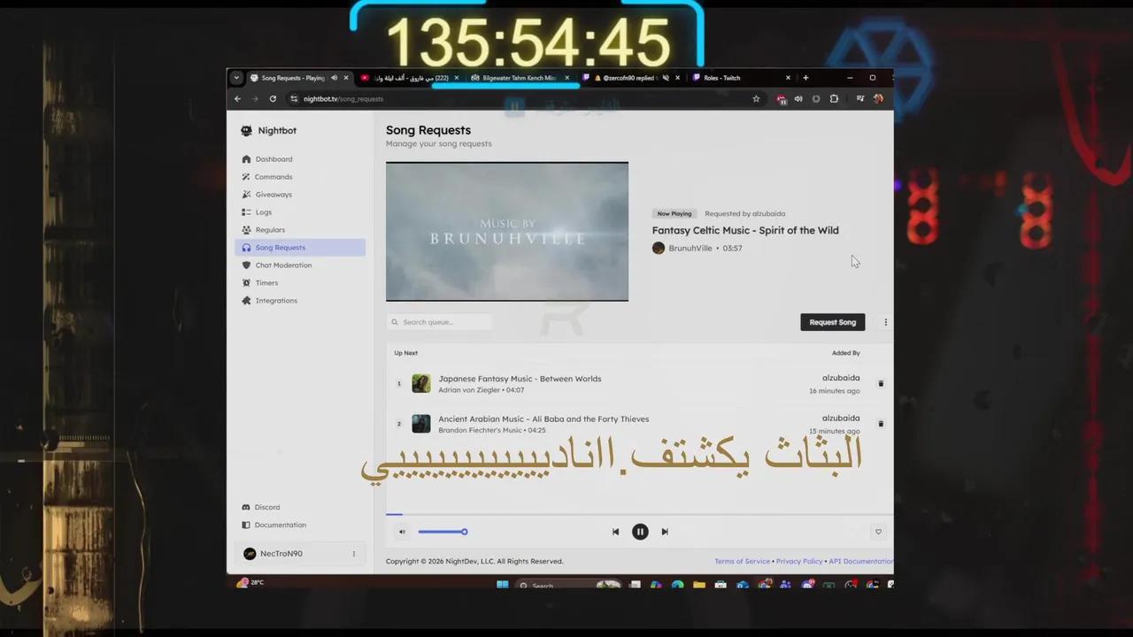Mute the song player volume
The height and width of the screenshot is (637, 1133).
(402, 532)
